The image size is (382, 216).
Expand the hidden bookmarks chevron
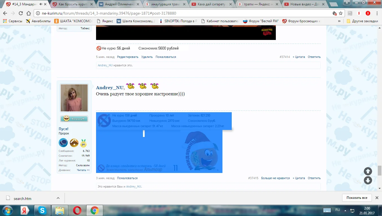tap(339, 21)
